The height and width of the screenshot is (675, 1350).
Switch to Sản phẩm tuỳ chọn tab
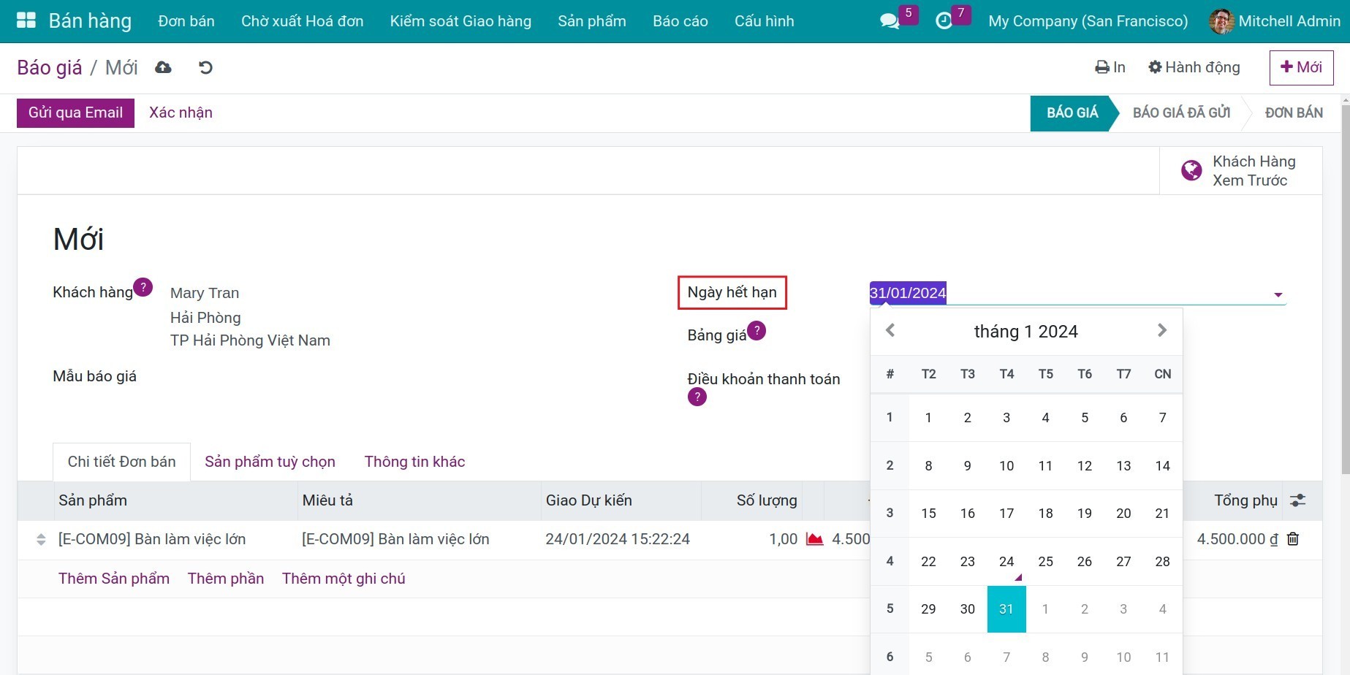click(x=270, y=462)
